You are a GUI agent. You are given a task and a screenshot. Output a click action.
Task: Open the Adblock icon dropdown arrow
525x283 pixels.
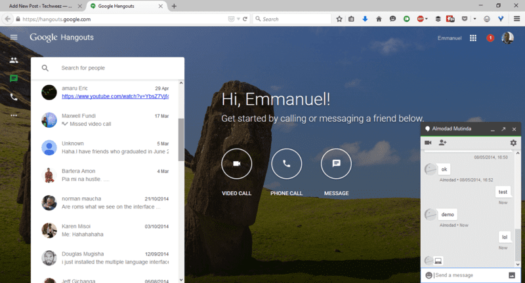pyautogui.click(x=426, y=19)
